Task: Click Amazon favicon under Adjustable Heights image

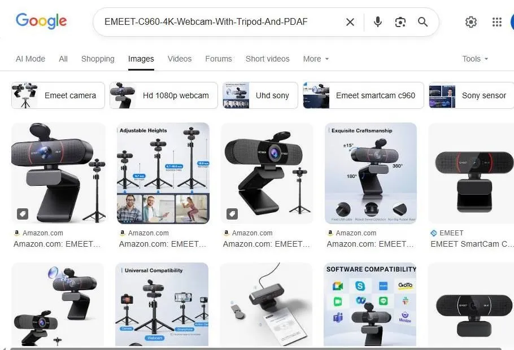Action: (x=122, y=233)
